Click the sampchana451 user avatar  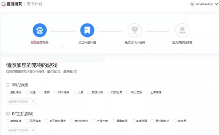click(x=192, y=4)
